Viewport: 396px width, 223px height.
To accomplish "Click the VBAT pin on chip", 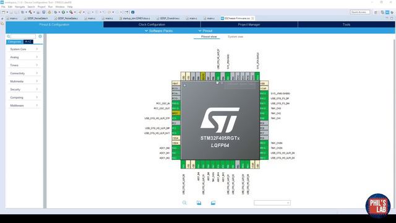I will (x=176, y=84).
